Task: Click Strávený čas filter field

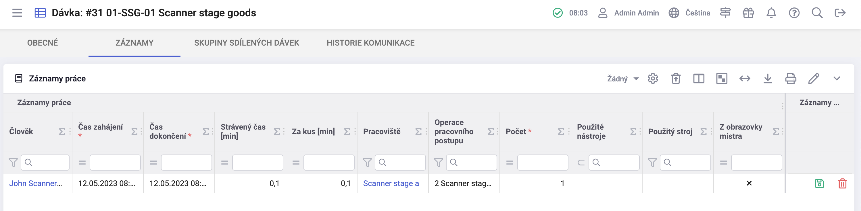Action: point(258,163)
